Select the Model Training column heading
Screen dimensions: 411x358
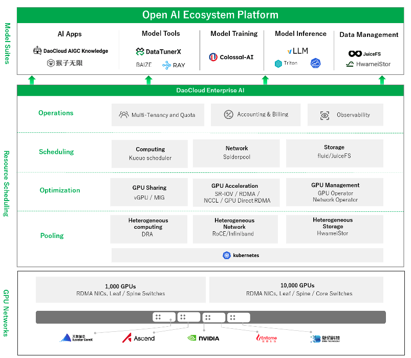[234, 34]
